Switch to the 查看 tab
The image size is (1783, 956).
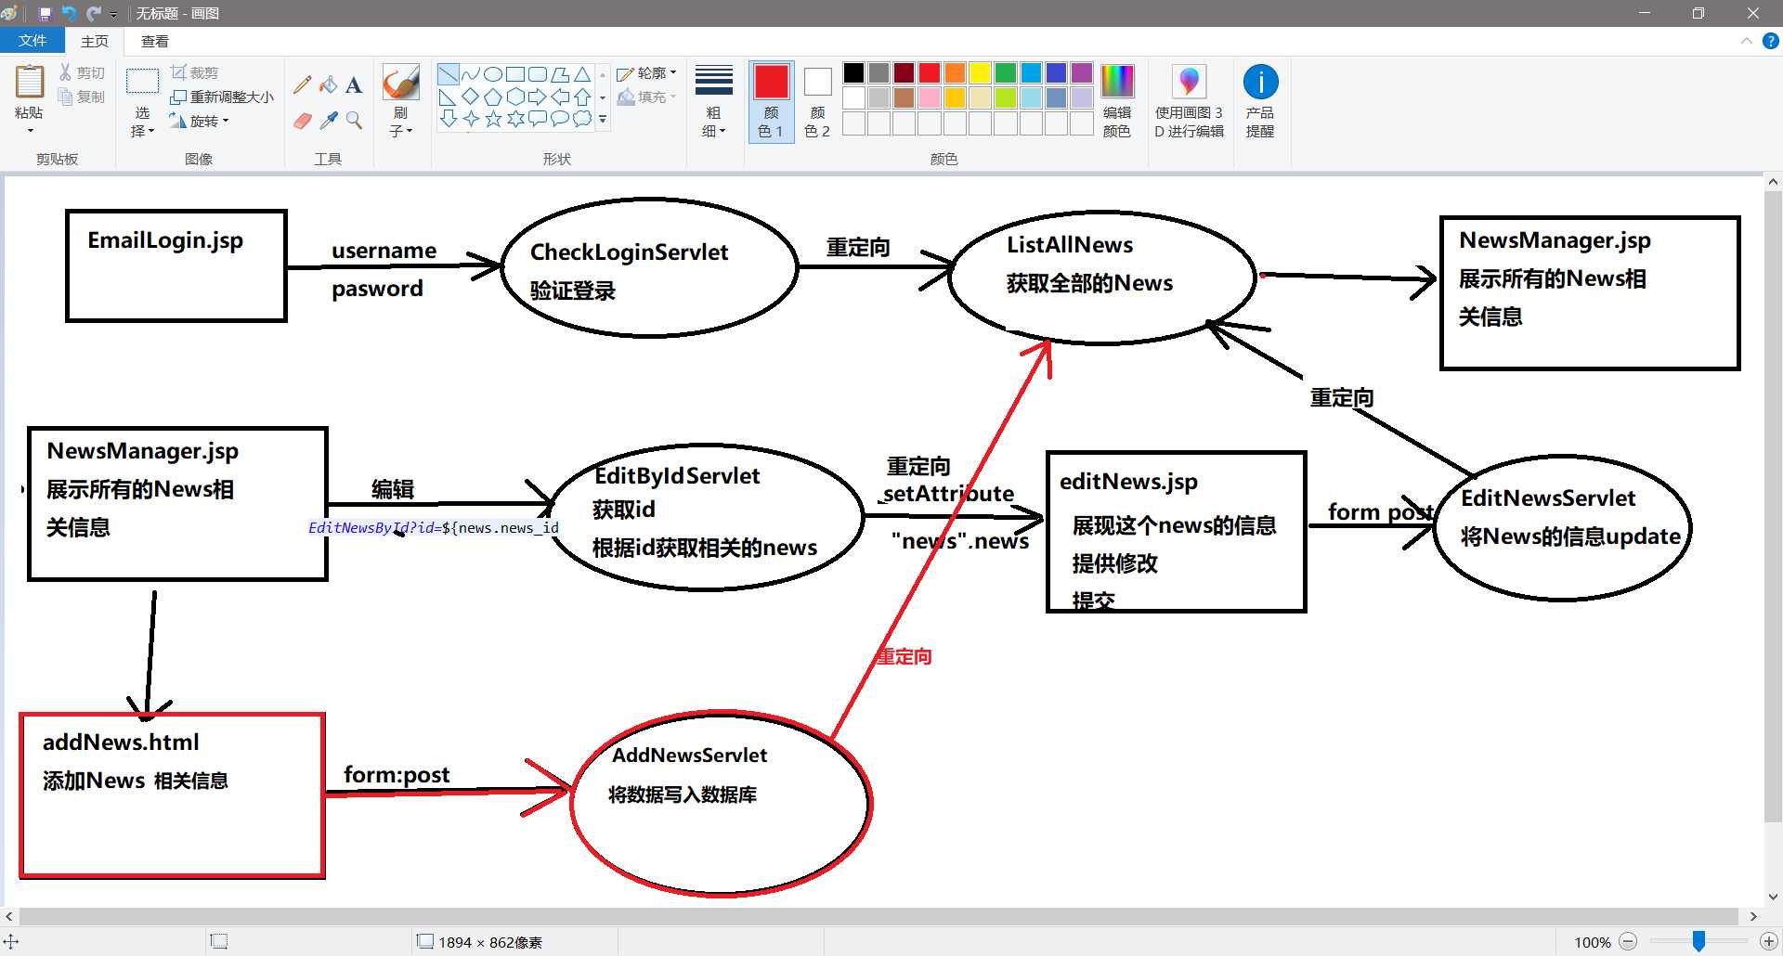tap(155, 41)
